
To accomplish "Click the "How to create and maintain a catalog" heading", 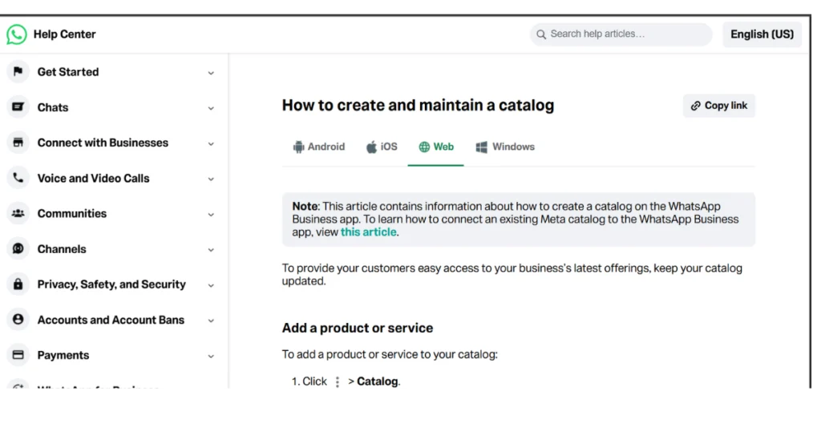I will pyautogui.click(x=418, y=105).
